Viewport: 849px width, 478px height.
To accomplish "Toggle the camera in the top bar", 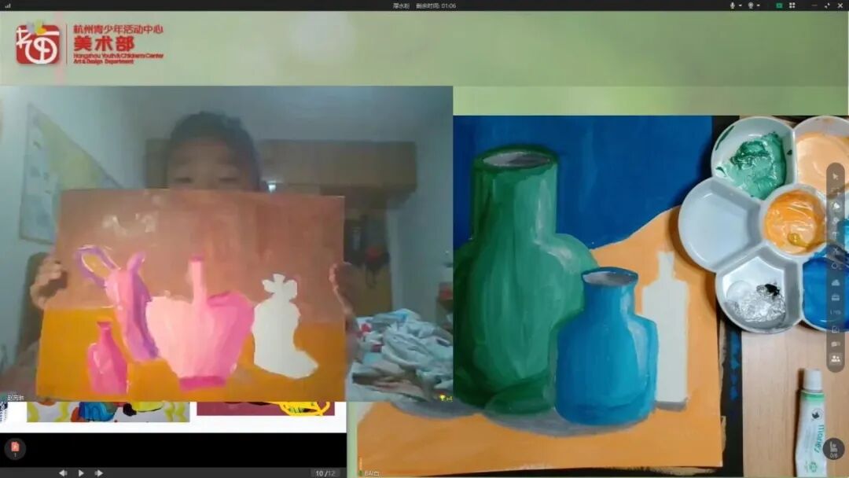I will (751, 6).
